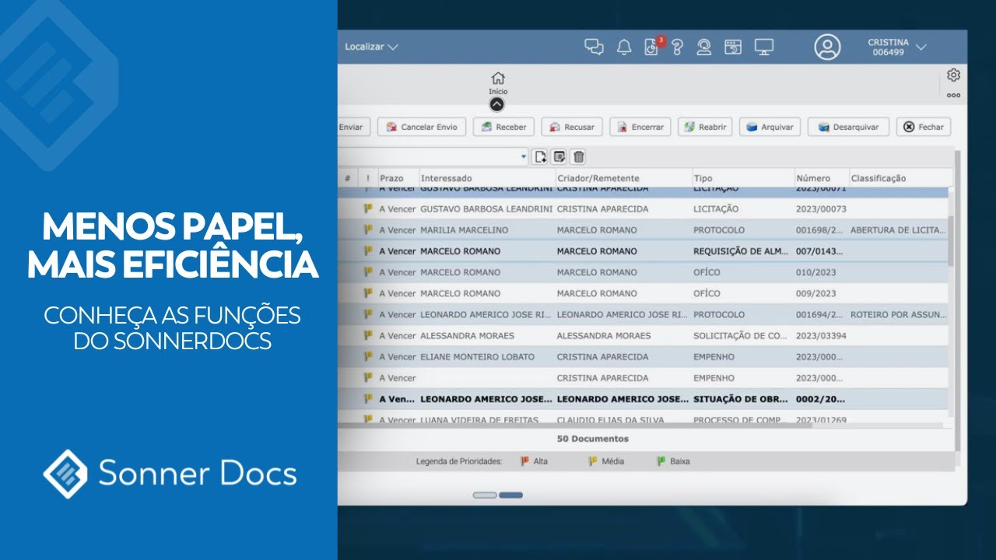The height and width of the screenshot is (560, 996).
Task: Click the priority flag in the 2023/03394 row
Action: point(368,335)
